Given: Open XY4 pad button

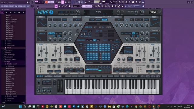Looking at the screenshot, I should 158,76.
